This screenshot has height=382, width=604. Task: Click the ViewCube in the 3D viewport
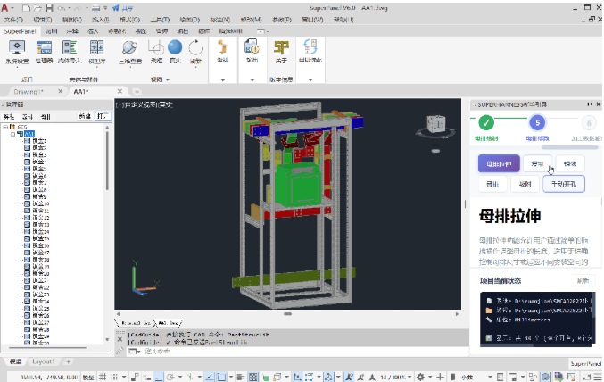tap(436, 124)
